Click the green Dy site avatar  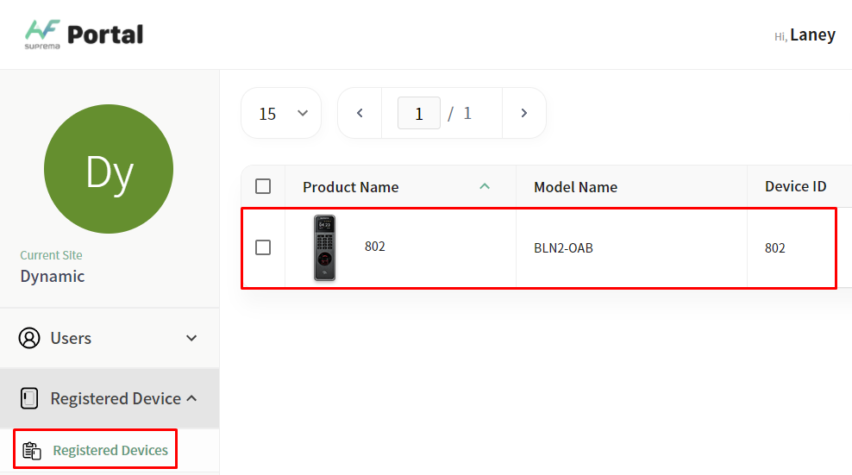pos(109,169)
